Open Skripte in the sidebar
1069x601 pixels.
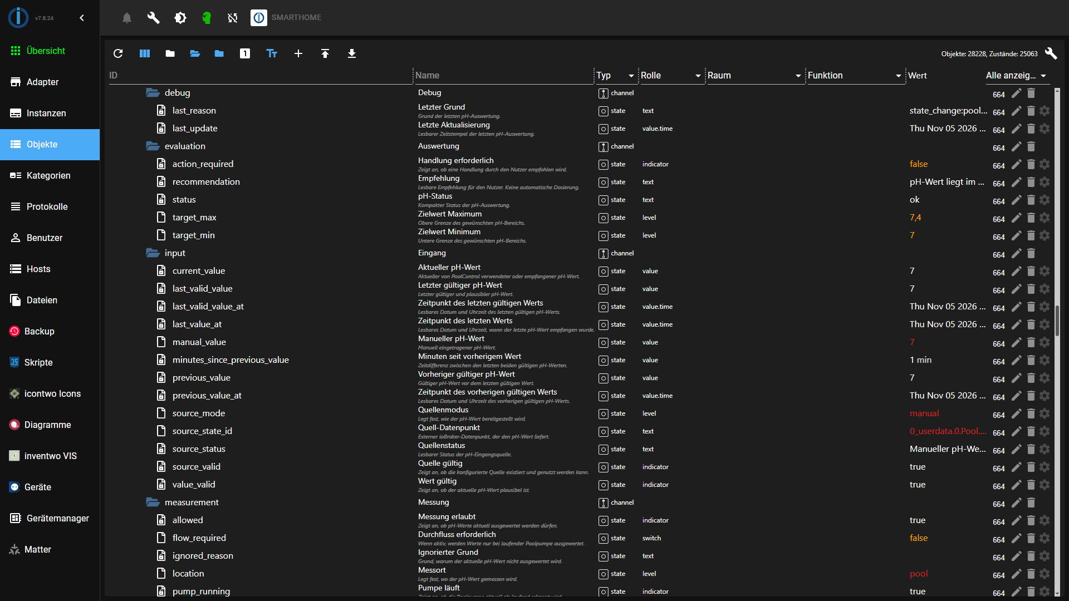[x=50, y=362]
